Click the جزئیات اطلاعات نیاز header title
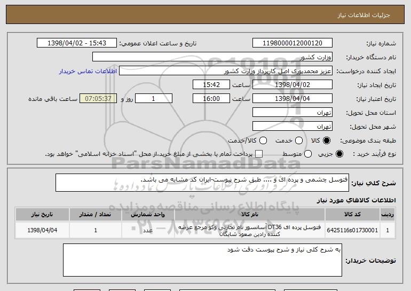The height and width of the screenshot is (291, 411). 364,15
